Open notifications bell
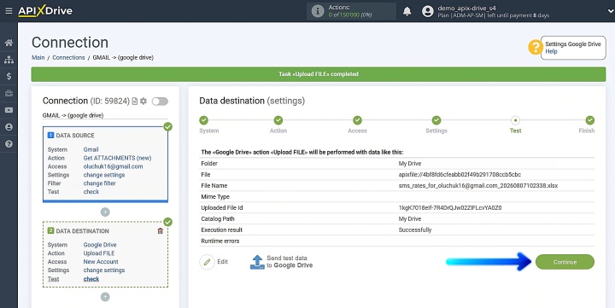Viewport: 615px width, 308px height. [x=407, y=11]
